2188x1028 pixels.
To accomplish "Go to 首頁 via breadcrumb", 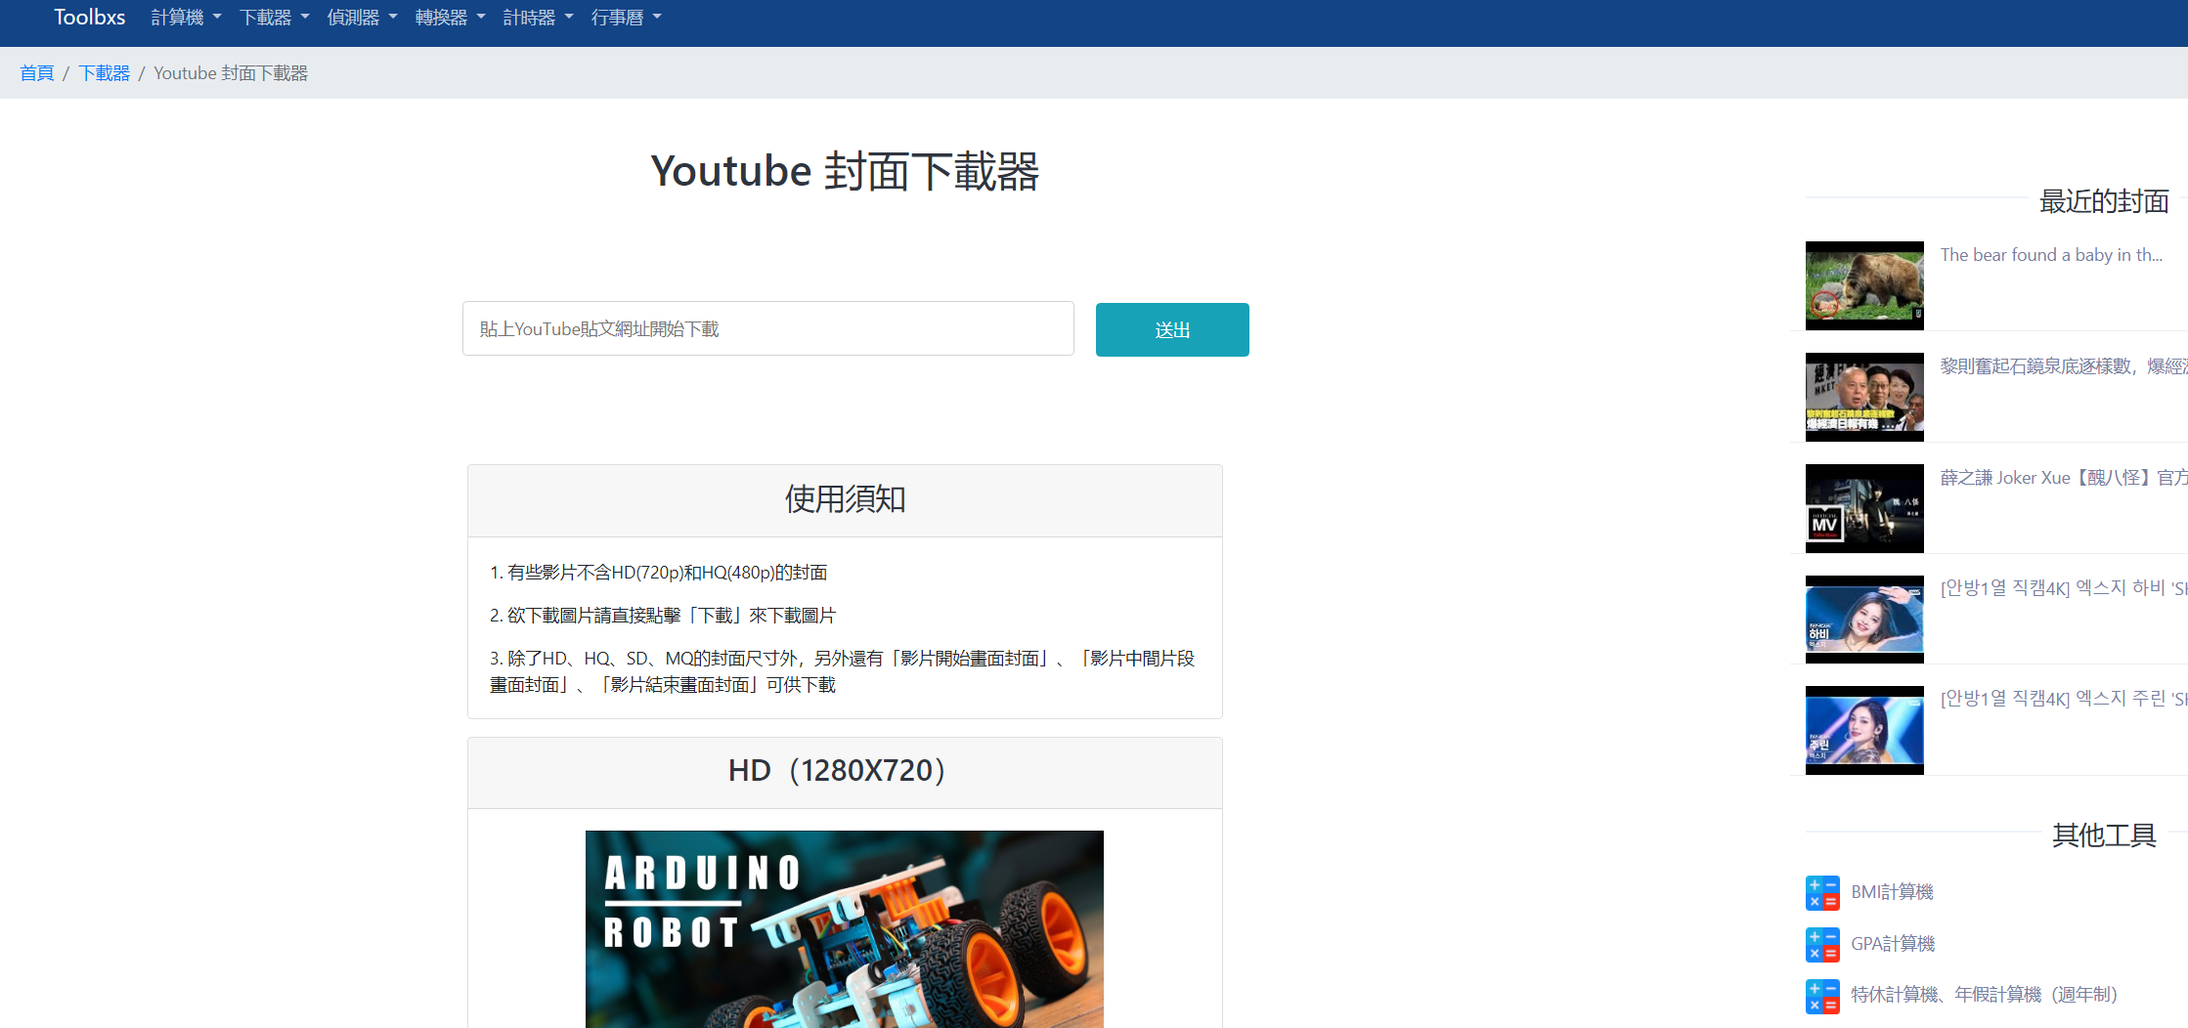I will point(36,72).
